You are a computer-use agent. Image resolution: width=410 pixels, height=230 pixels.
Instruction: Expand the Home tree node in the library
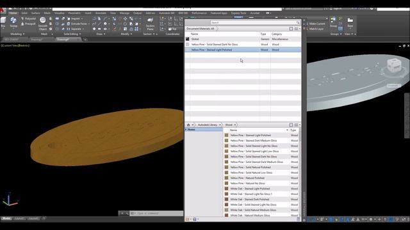186,130
